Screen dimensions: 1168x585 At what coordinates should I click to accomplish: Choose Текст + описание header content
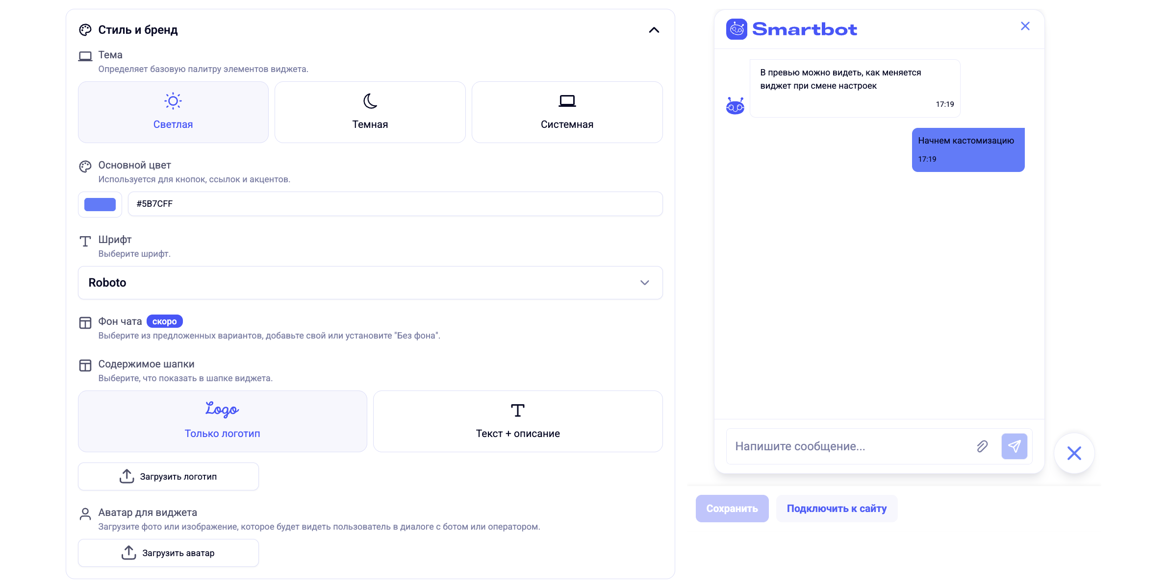[x=518, y=421]
